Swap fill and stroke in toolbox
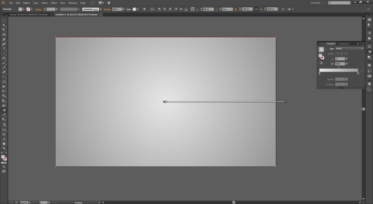 pyautogui.click(x=6, y=153)
